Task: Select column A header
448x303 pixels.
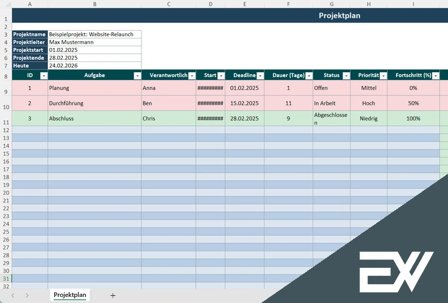Action: (30, 4)
